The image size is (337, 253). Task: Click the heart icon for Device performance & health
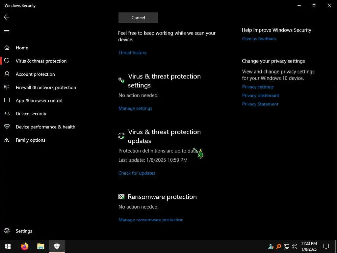pos(7,126)
